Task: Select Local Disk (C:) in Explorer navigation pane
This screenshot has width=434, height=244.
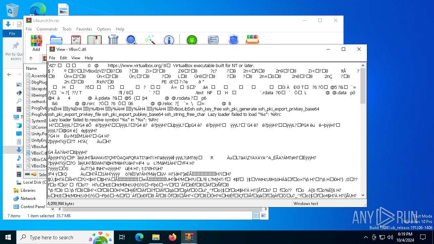Action: (32, 182)
